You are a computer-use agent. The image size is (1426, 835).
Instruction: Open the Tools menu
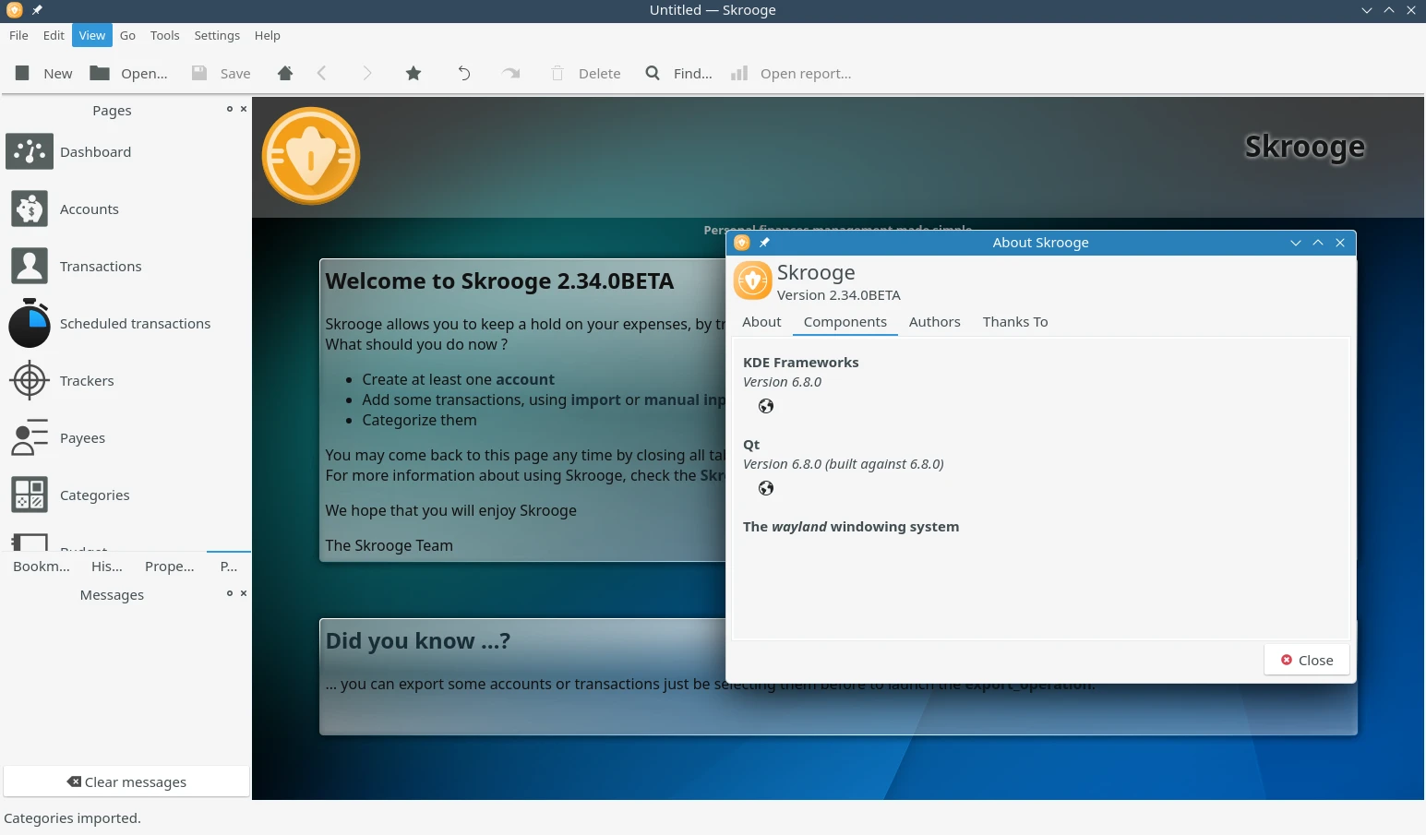[x=164, y=35]
